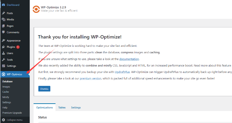
Task: Click the Posts pushpin icon
Action: pyautogui.click(x=4, y=13)
